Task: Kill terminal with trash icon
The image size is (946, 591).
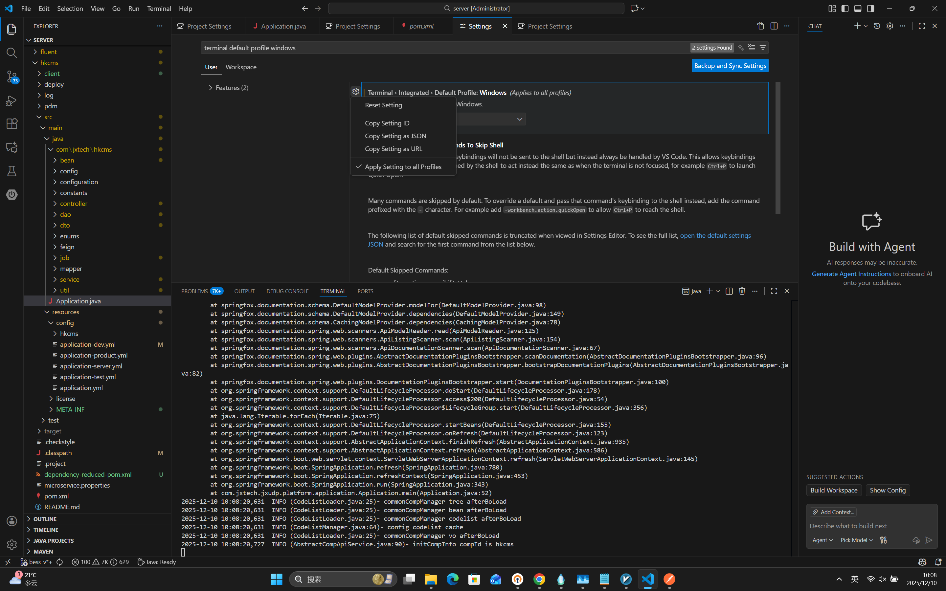Action: click(x=742, y=291)
